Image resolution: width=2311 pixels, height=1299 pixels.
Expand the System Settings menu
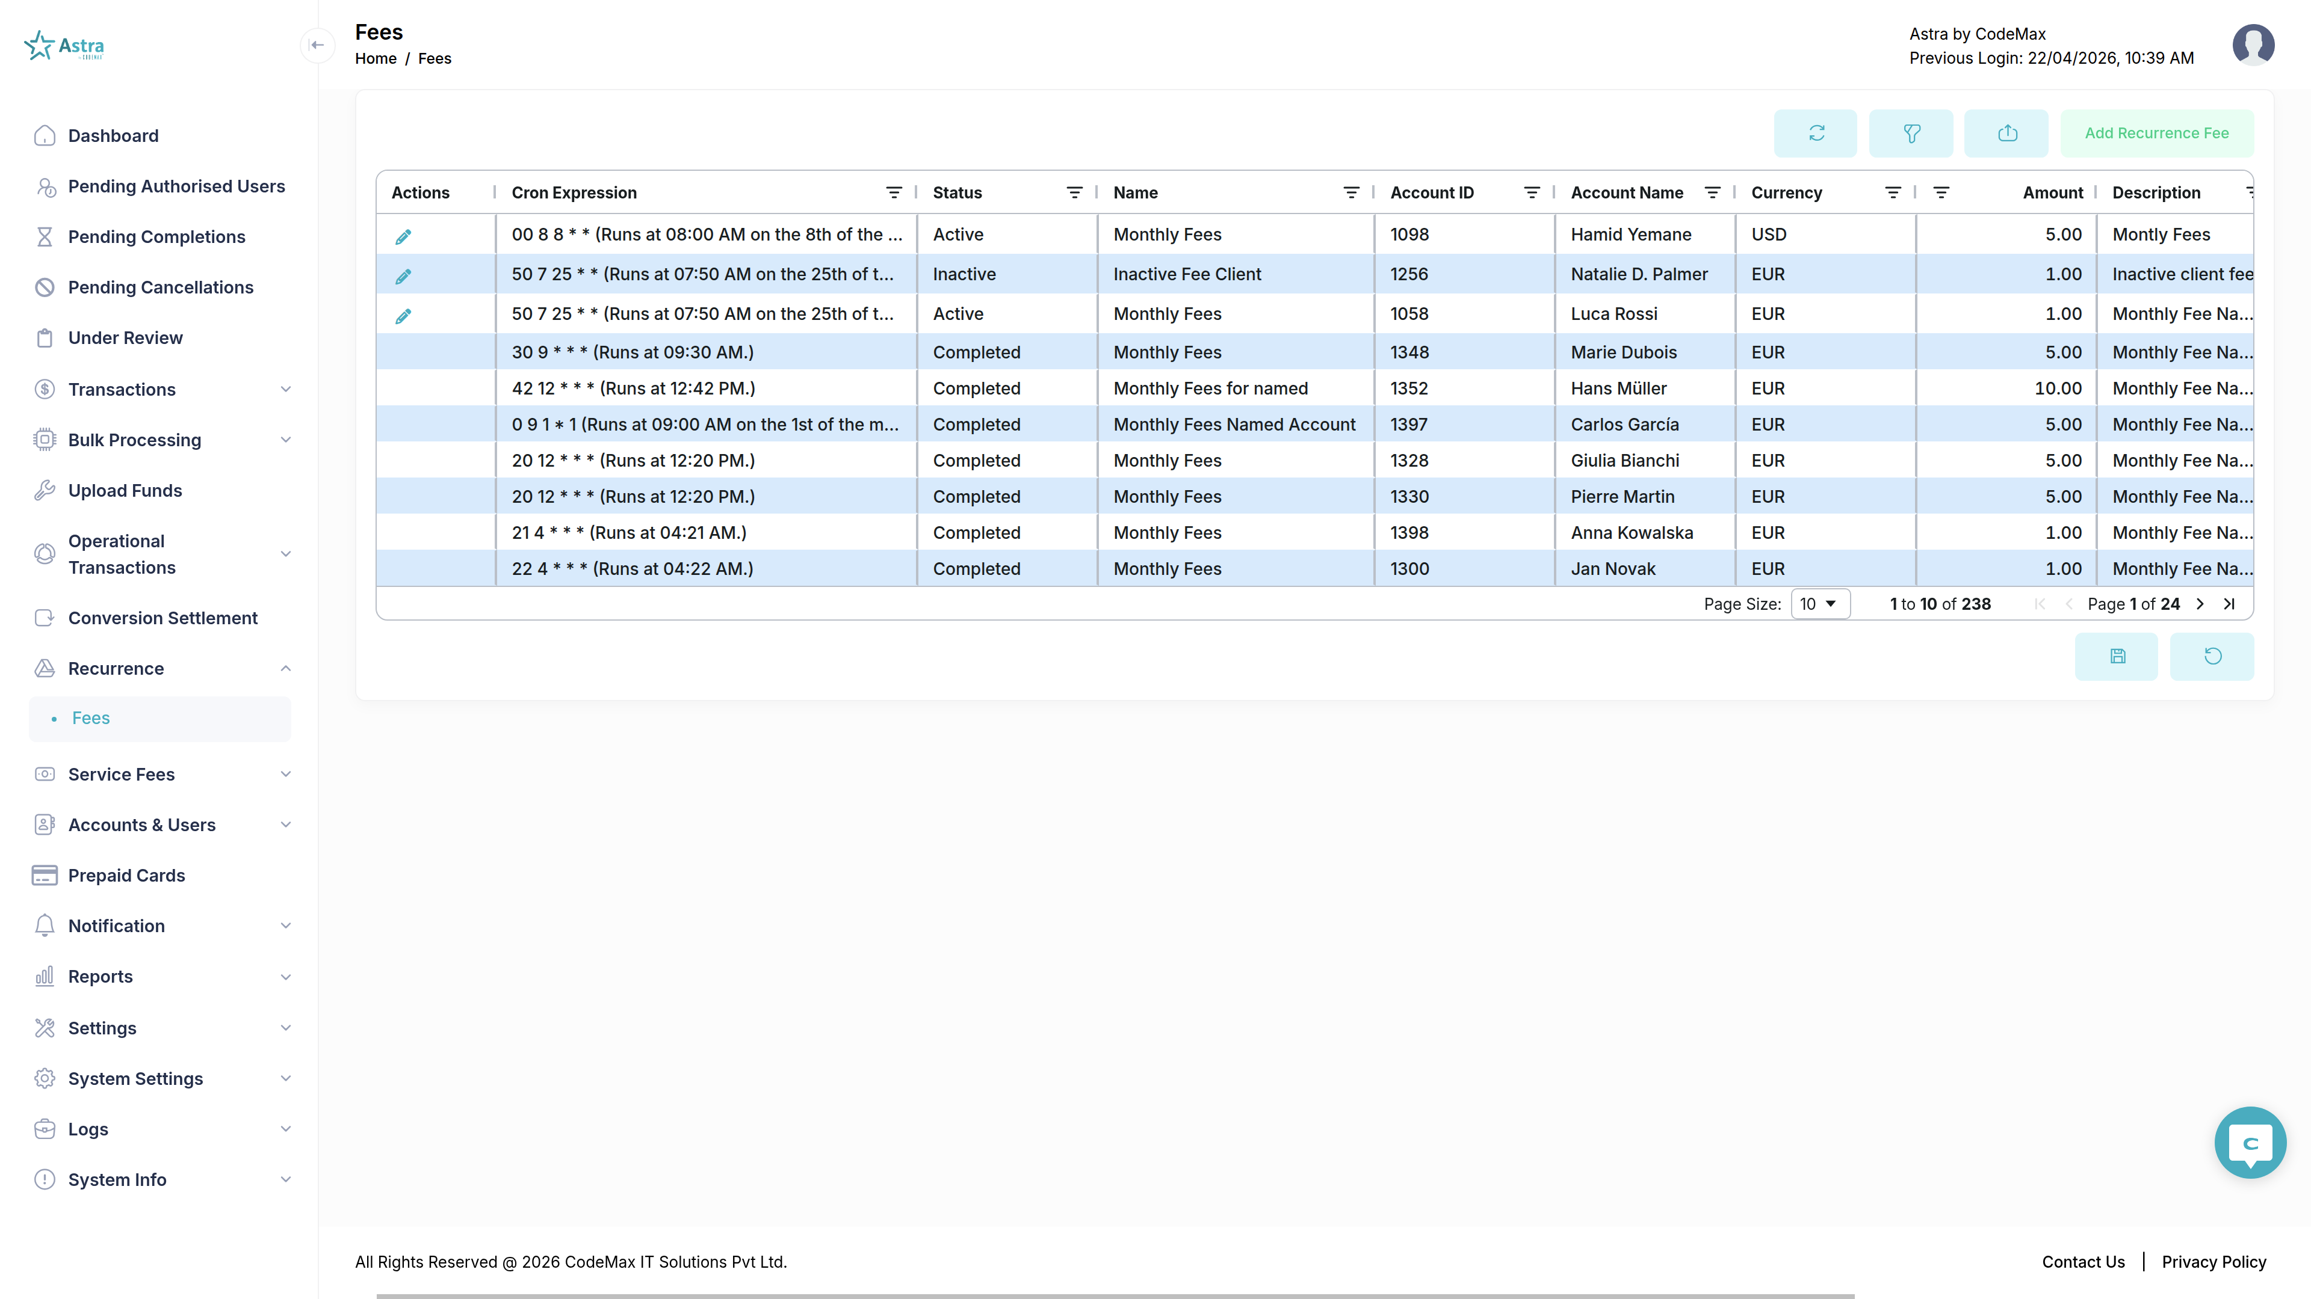161,1078
